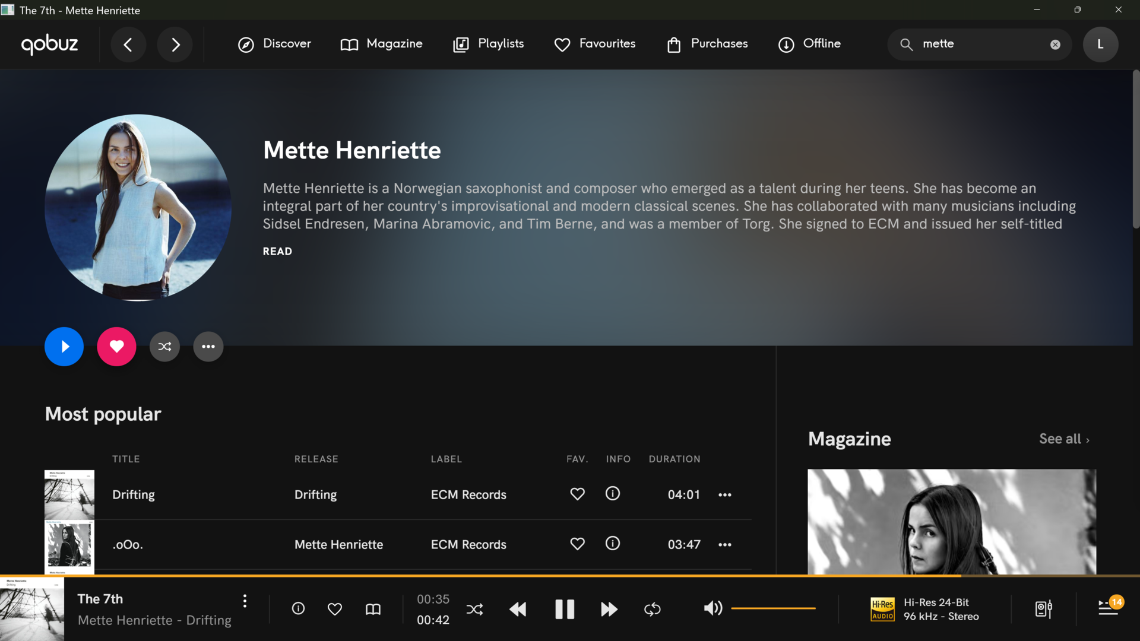Screen dimensions: 1140x641
Task: Read the full artist biography
Action: (x=277, y=252)
